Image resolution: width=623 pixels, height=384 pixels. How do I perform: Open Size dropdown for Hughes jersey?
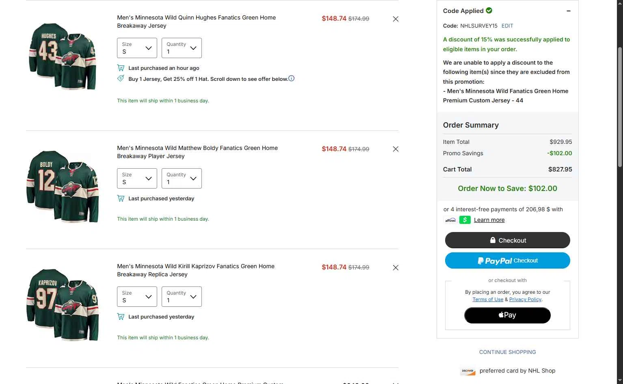[137, 48]
